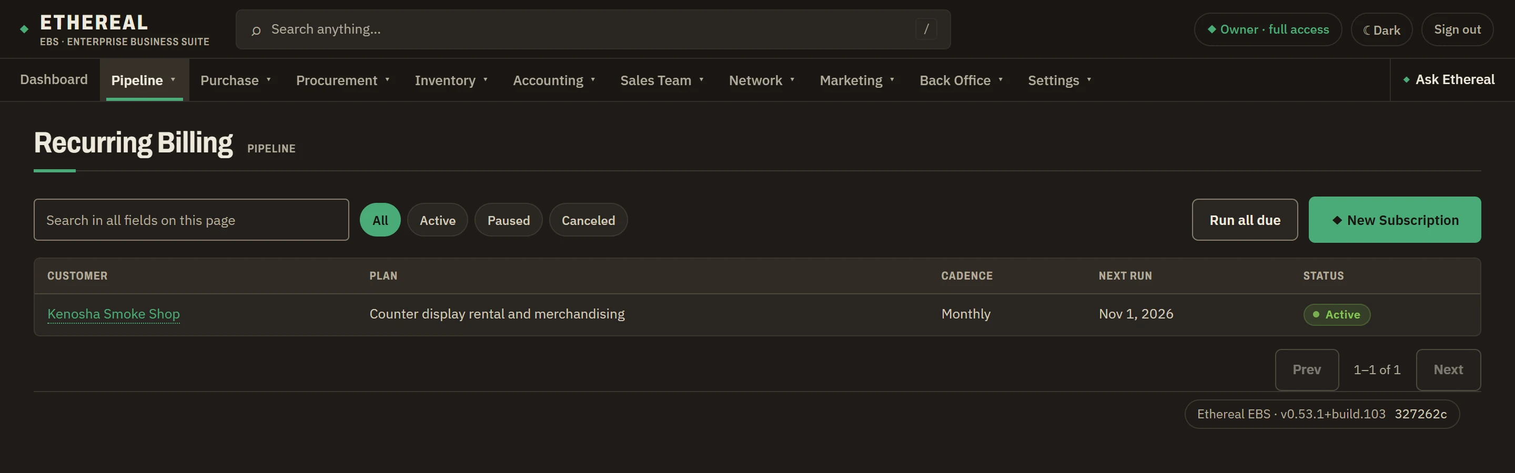This screenshot has width=1515, height=473.
Task: Go to the Dashboard tab
Action: click(x=54, y=79)
